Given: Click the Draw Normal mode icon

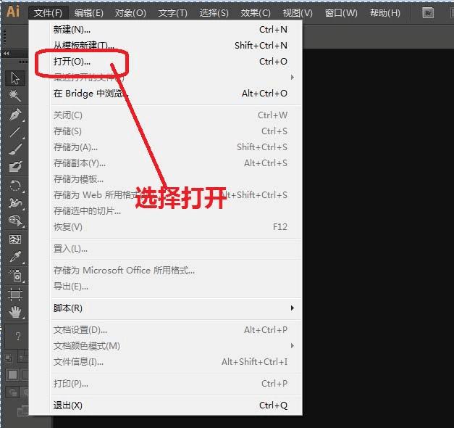Looking at the screenshot, I should (13, 392).
